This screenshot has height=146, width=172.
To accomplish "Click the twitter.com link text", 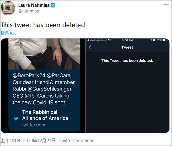I will [34, 125].
